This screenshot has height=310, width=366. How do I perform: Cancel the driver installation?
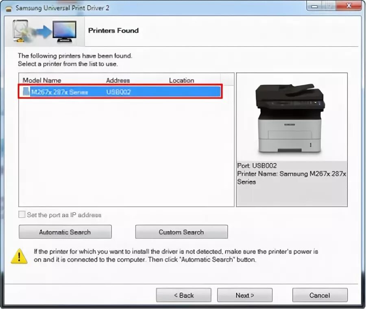[320, 295]
